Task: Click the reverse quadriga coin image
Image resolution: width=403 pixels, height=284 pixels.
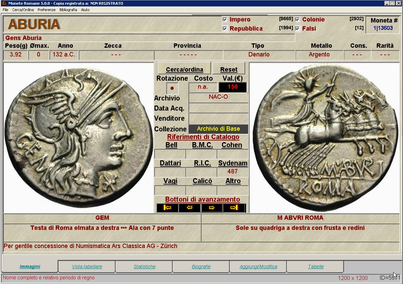Action: [324, 138]
